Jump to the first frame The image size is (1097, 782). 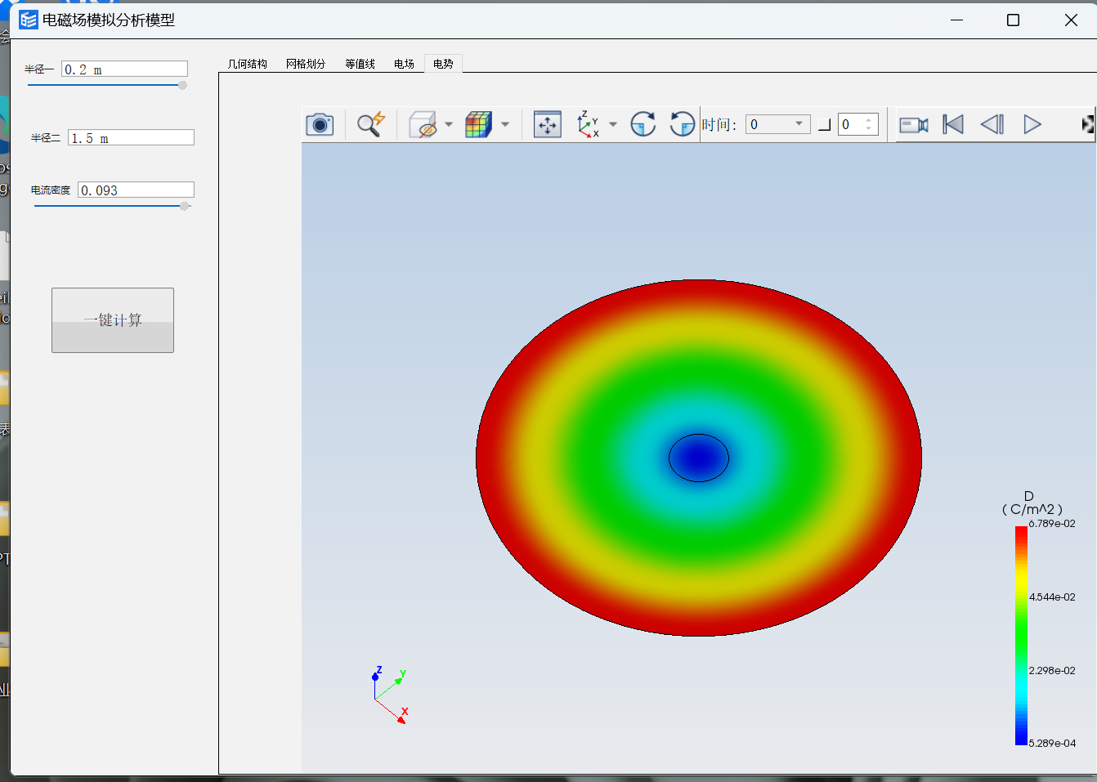pyautogui.click(x=953, y=124)
